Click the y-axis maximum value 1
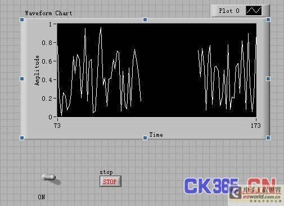The width and height of the screenshot is (284, 206). (50, 24)
